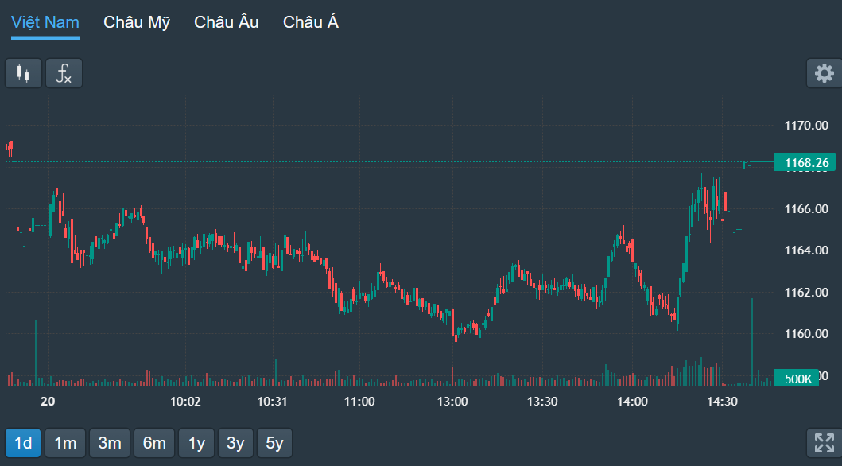Switch to the Châu Mỹ tab
The width and height of the screenshot is (842, 466).
(136, 22)
